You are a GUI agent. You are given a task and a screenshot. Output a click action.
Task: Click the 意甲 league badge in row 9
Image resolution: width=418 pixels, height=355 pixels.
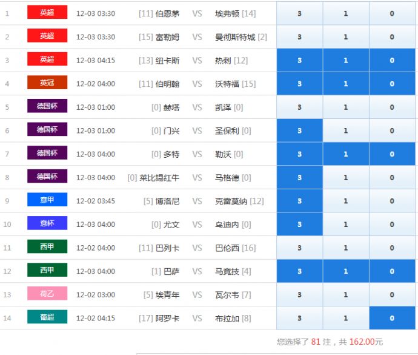coord(47,200)
